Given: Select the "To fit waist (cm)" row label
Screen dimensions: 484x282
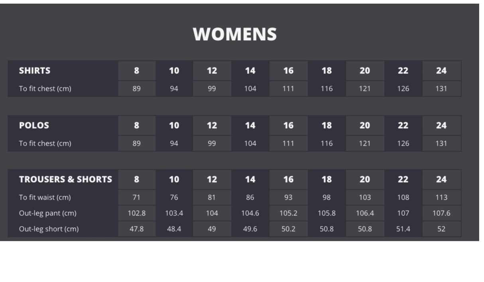Looking at the screenshot, I should pos(45,197).
